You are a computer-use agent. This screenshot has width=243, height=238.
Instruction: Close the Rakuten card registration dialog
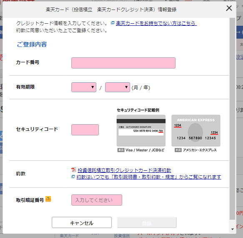pyautogui.click(x=229, y=8)
